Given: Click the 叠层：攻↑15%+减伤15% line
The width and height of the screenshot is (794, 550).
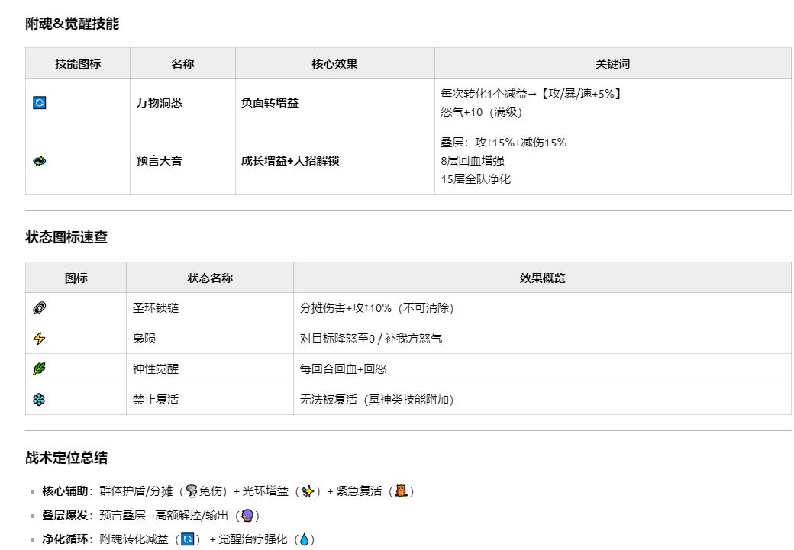Looking at the screenshot, I should [503, 143].
